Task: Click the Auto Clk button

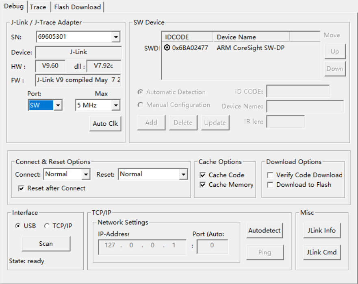Action: [105, 124]
